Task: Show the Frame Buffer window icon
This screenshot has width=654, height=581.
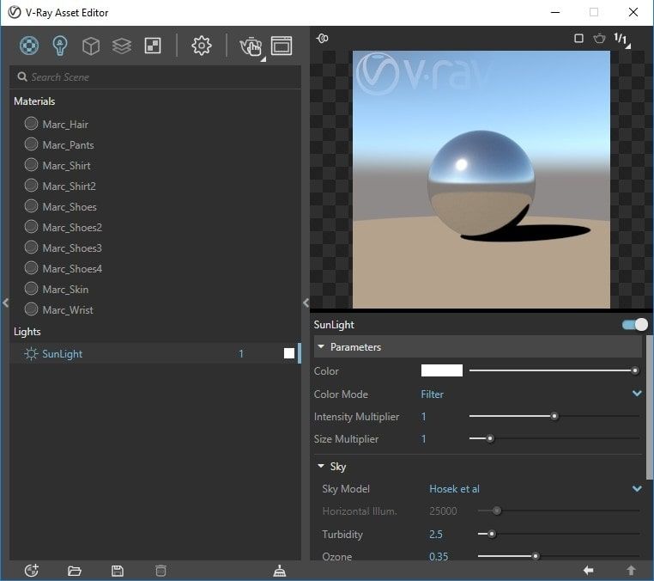Action: pos(282,46)
